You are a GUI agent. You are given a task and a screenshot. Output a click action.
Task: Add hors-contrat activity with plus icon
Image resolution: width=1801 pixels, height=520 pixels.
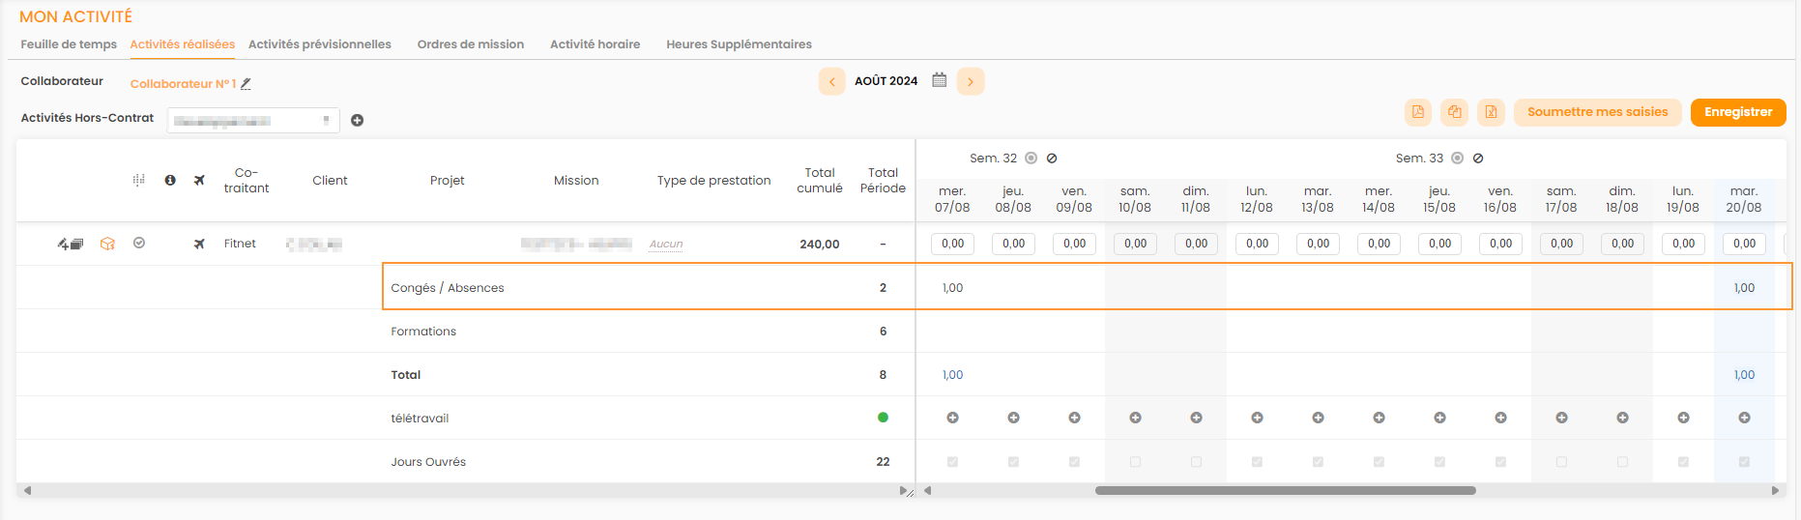click(357, 121)
